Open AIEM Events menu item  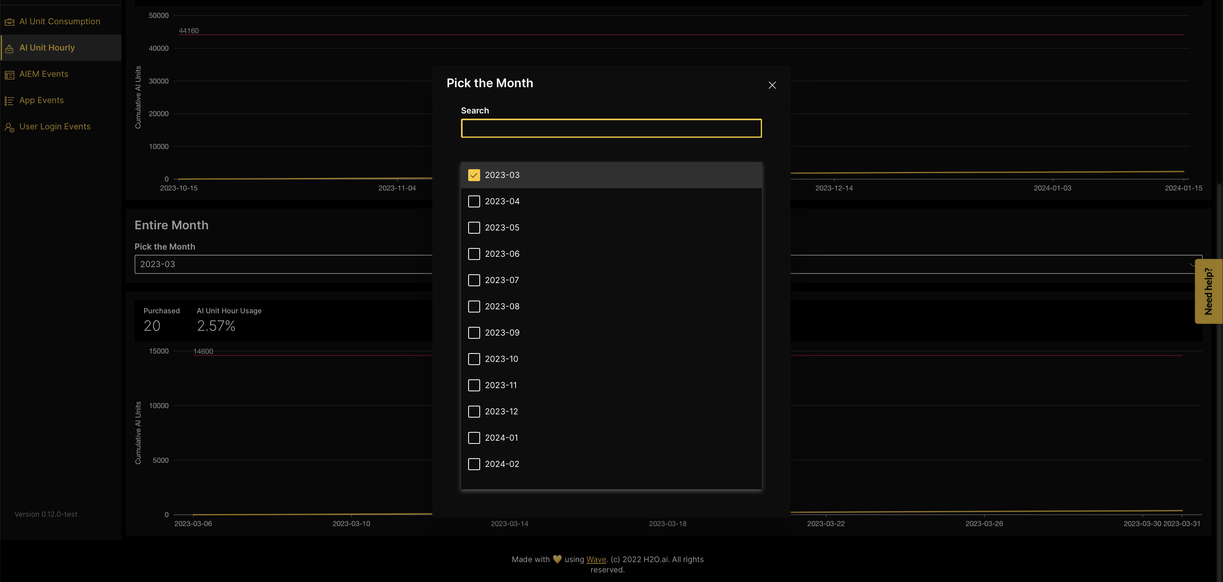point(44,74)
